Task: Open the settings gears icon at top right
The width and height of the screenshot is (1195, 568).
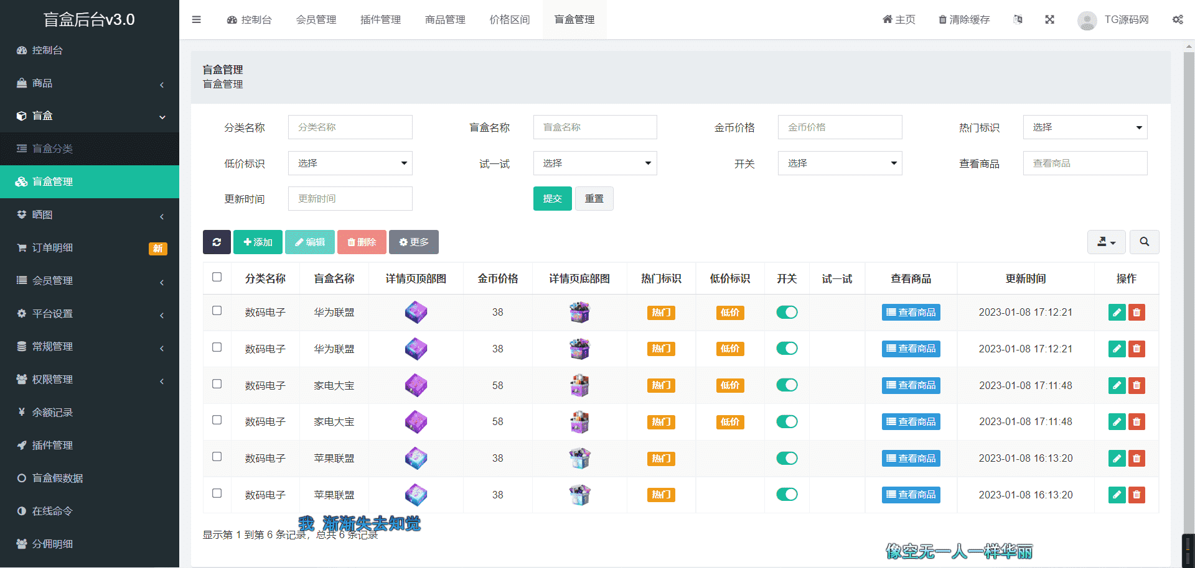Action: coord(1178,20)
